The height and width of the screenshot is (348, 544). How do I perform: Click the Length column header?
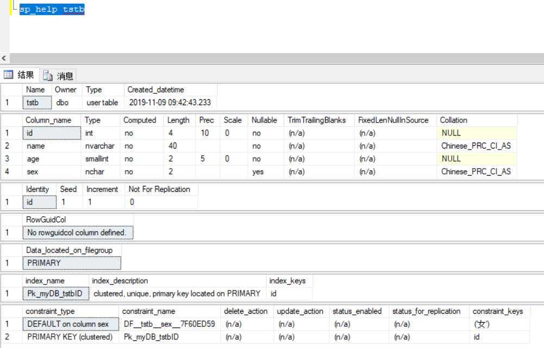pyautogui.click(x=180, y=120)
